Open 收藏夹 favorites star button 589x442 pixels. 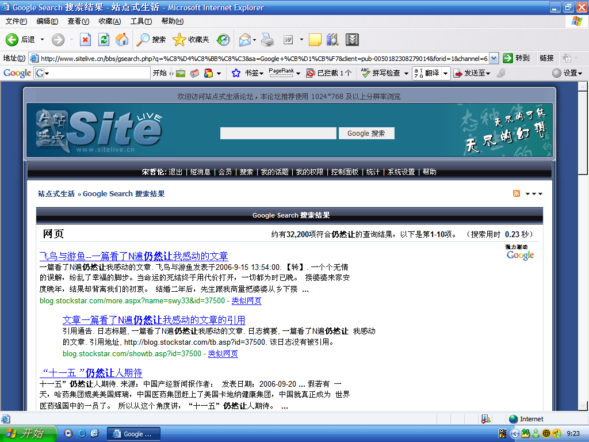point(190,40)
